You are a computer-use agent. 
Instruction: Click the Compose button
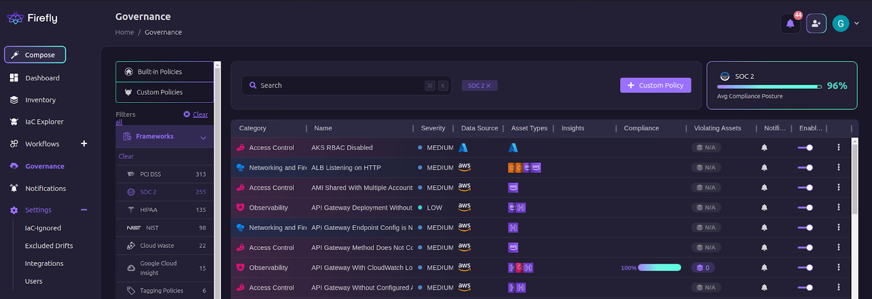tap(35, 54)
